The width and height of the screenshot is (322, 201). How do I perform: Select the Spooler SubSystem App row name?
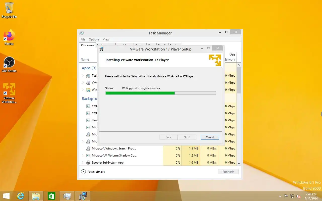(108, 163)
